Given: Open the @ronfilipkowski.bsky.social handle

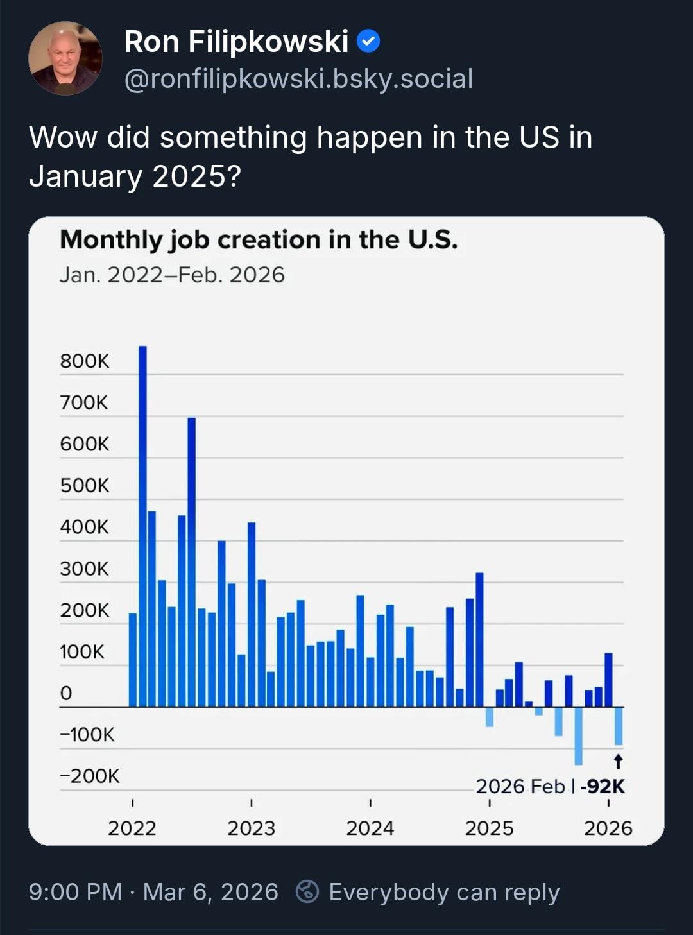Looking at the screenshot, I should [x=298, y=79].
